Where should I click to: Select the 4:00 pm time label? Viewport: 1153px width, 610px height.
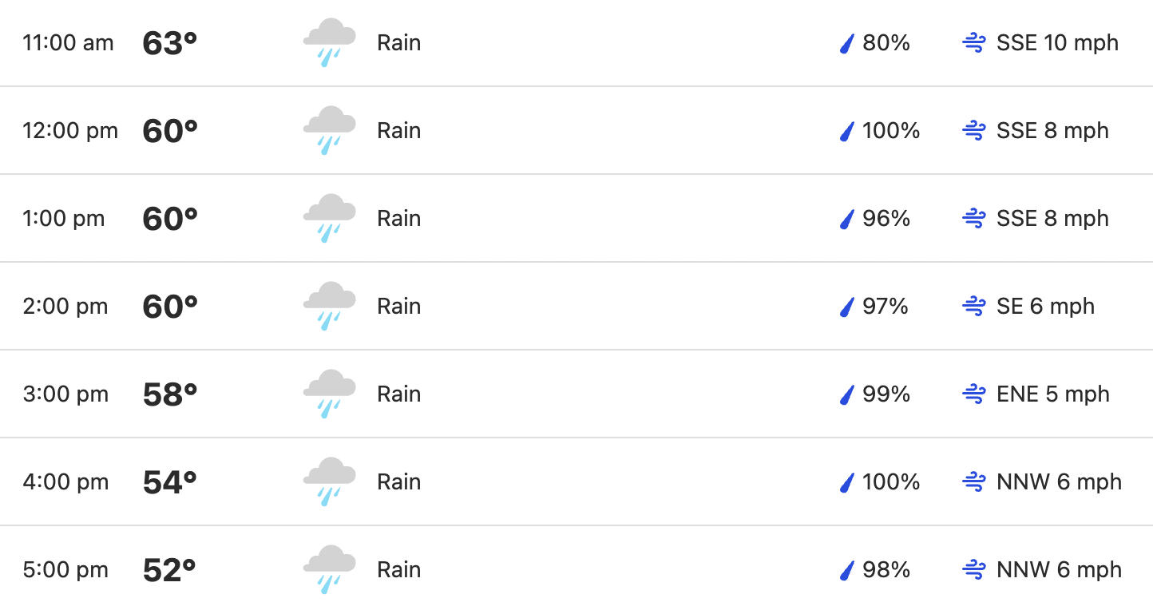tap(65, 482)
